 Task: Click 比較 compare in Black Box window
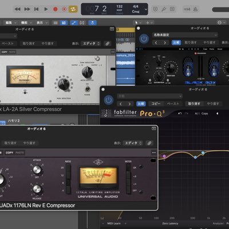(x=176, y=42)
